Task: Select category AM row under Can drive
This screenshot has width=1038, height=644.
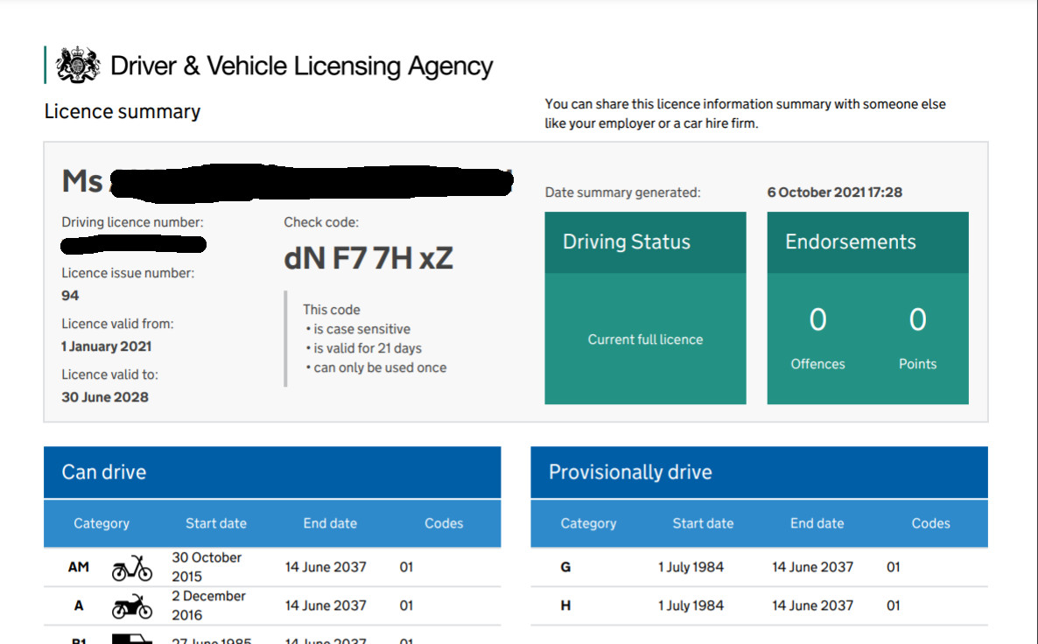Action: tap(77, 567)
